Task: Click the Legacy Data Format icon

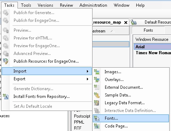Action: click(x=97, y=103)
